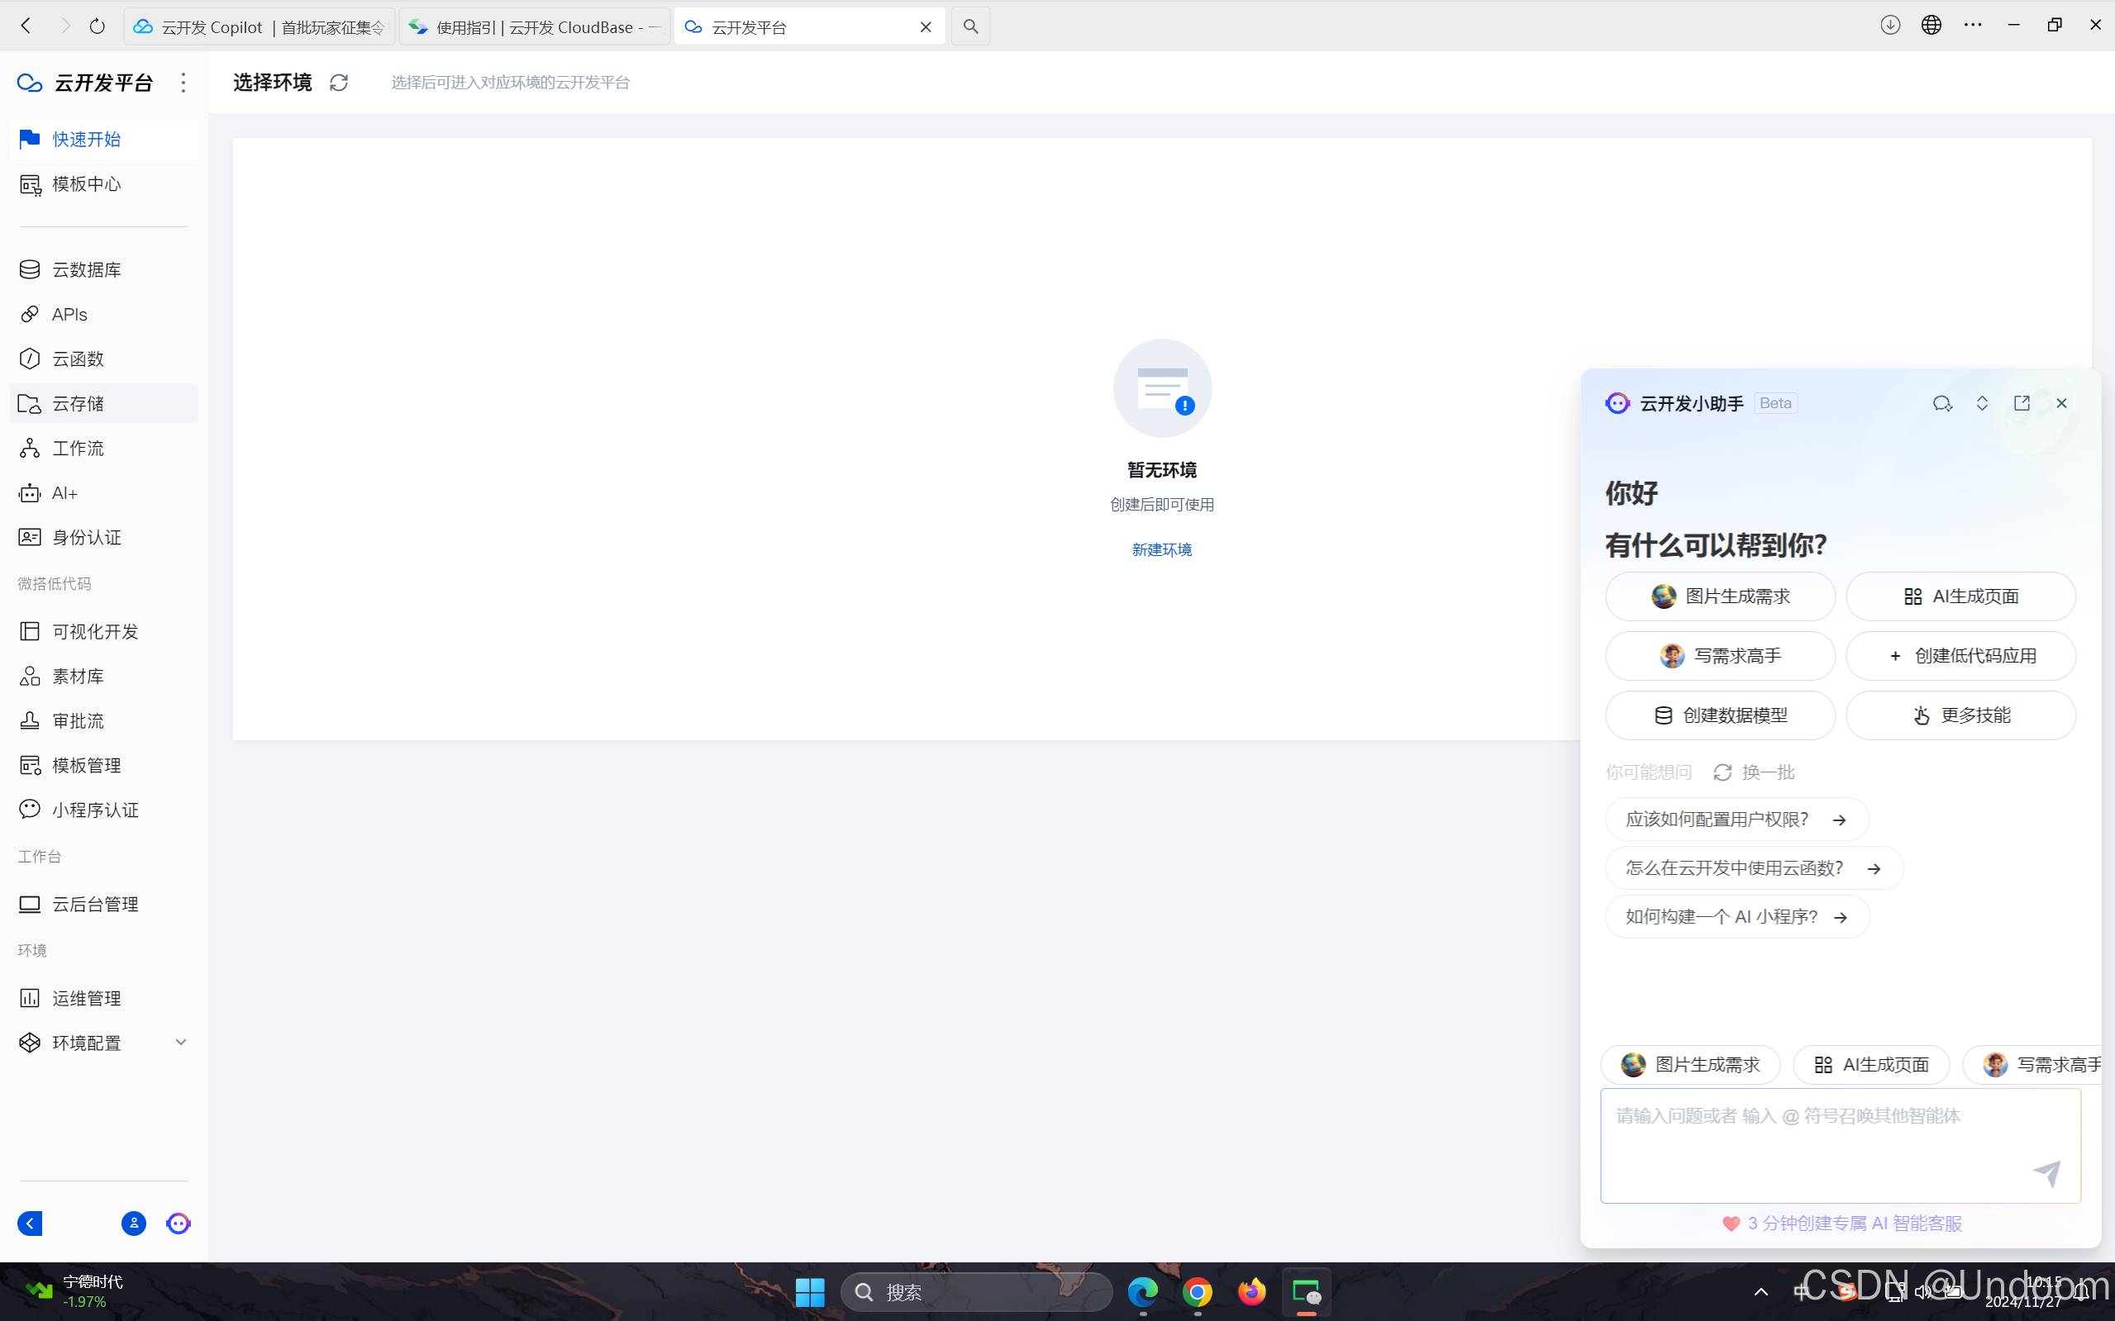The width and height of the screenshot is (2115, 1321).
Task: Click the 写需求高手 card button
Action: click(x=1720, y=655)
